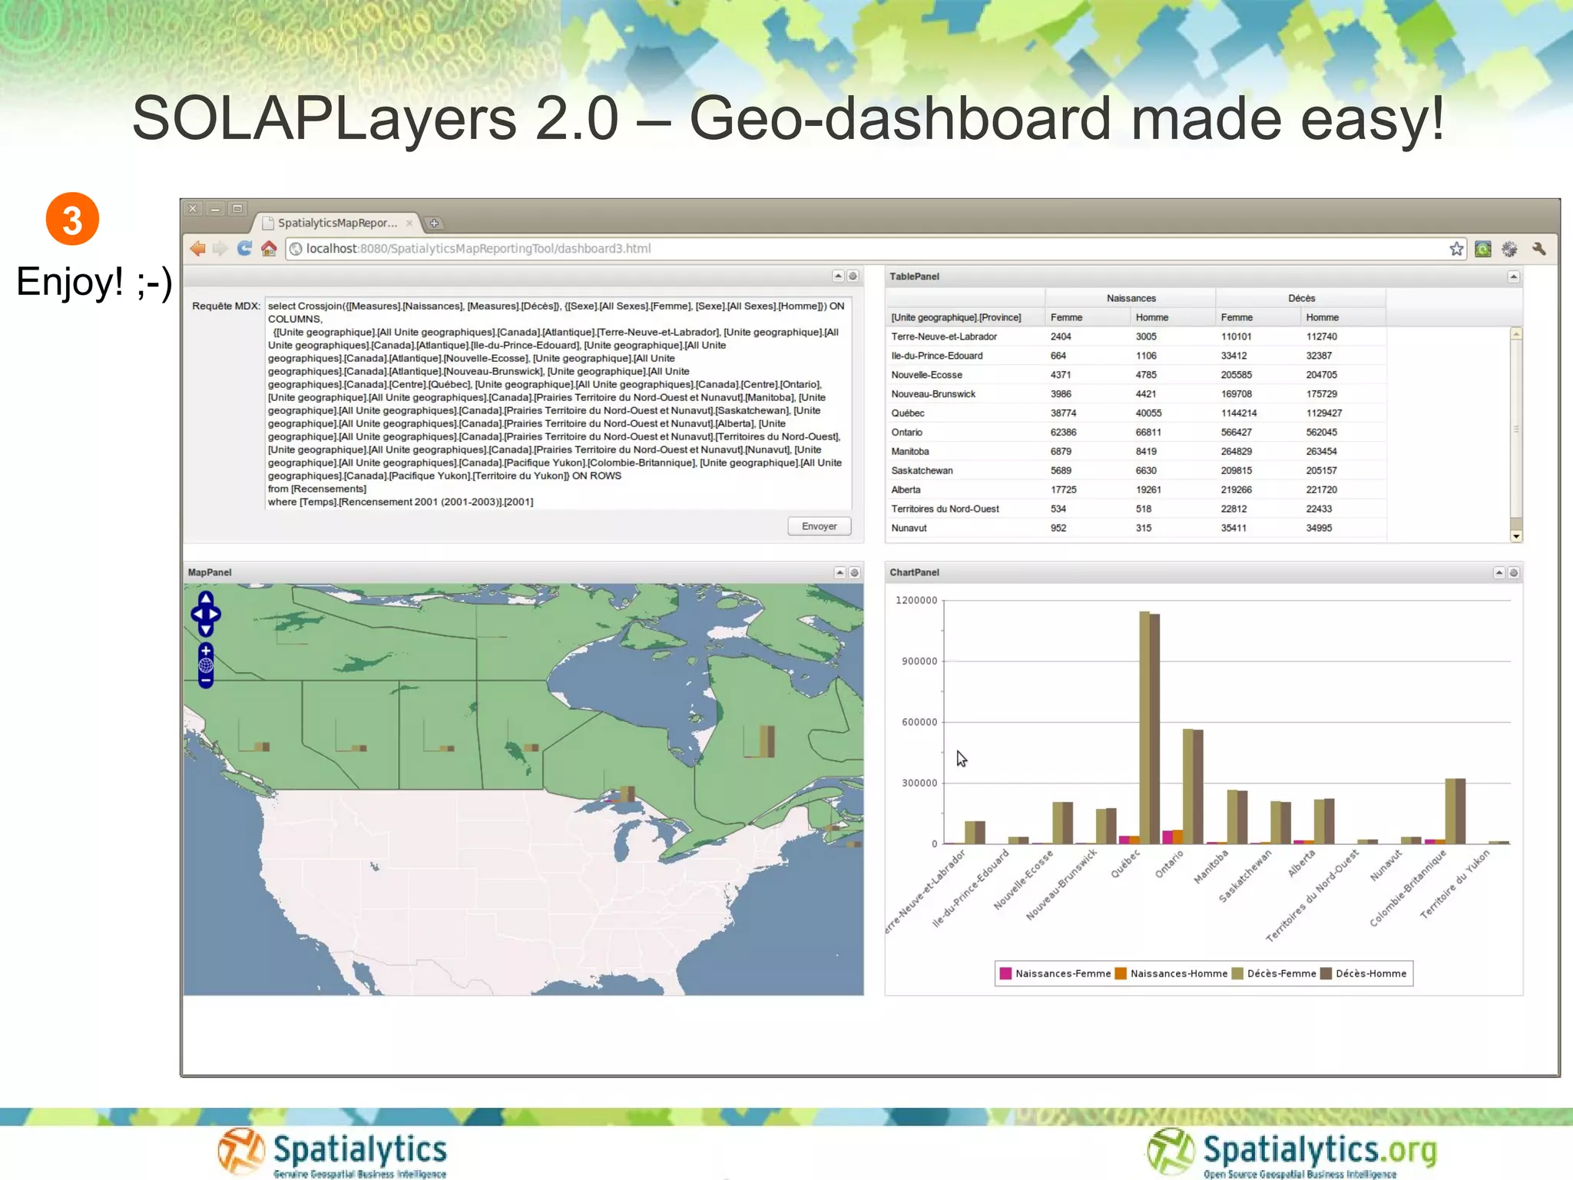Click the value 566427 in table
The height and width of the screenshot is (1180, 1573).
[x=1237, y=433]
